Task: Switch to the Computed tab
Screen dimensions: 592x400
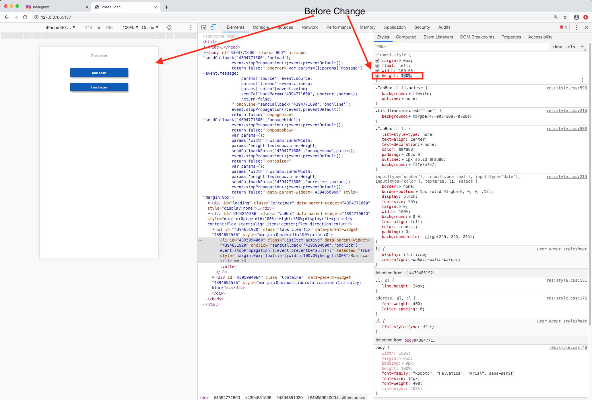Action: [x=406, y=37]
